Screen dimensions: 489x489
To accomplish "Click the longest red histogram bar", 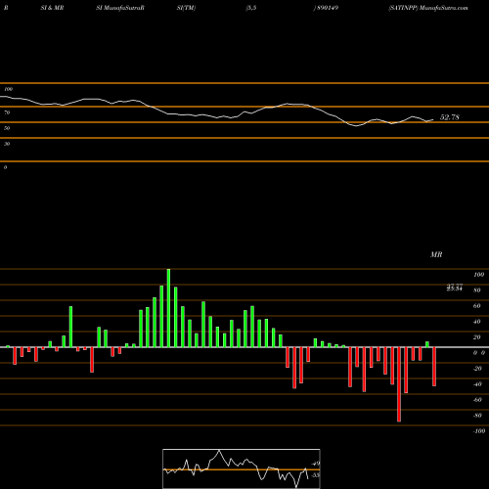I will (x=399, y=384).
